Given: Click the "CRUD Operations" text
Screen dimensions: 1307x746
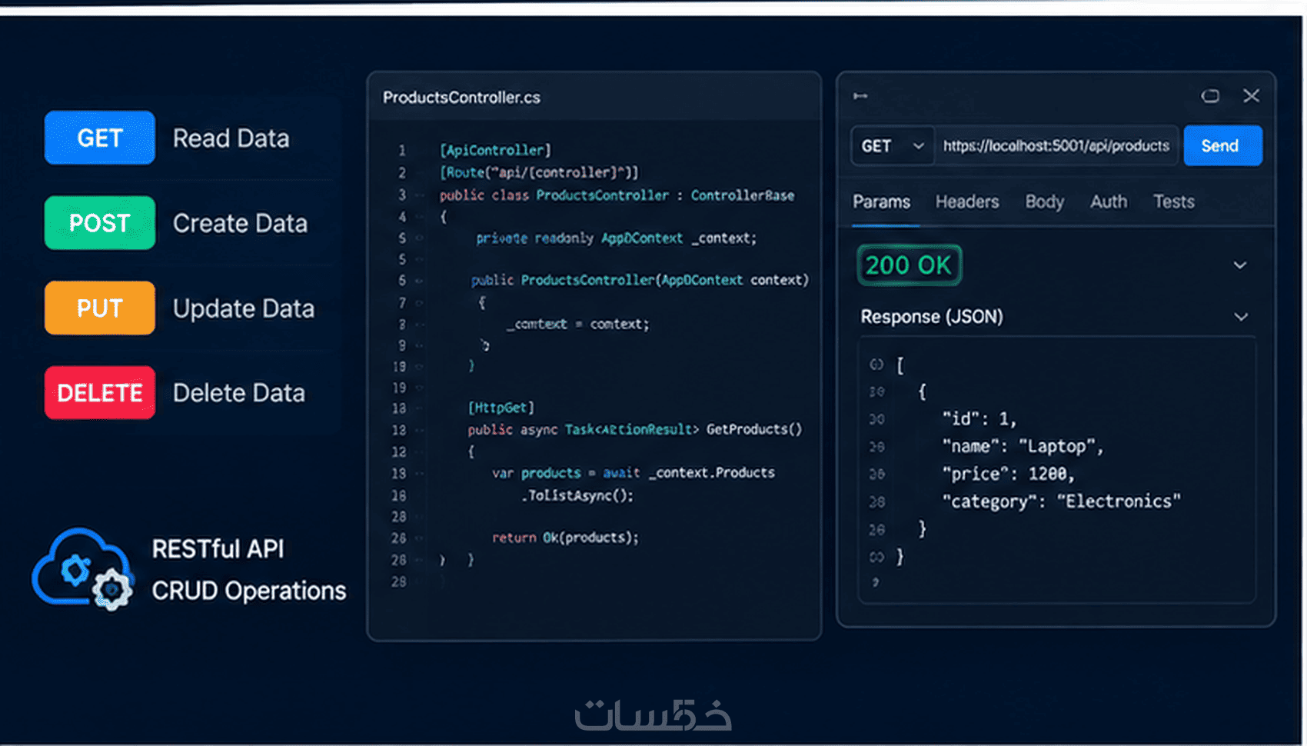Looking at the screenshot, I should coord(249,591).
